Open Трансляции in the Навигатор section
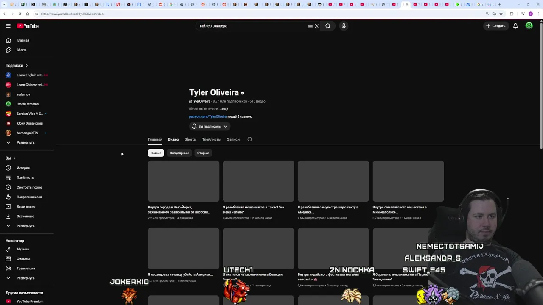Screen dimensions: 543x305 27,269
